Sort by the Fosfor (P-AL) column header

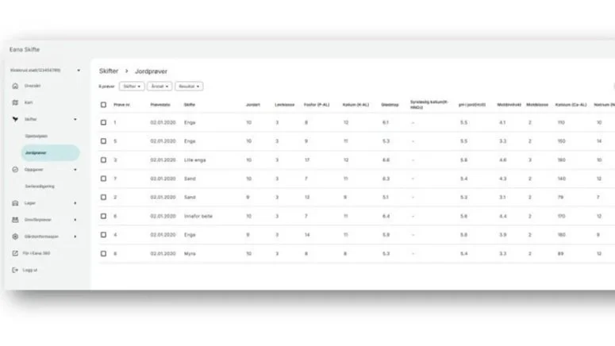pos(317,105)
